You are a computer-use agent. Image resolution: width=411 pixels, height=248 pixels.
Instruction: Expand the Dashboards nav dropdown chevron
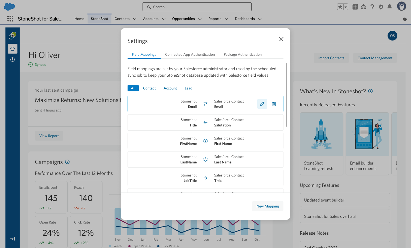[x=260, y=19]
